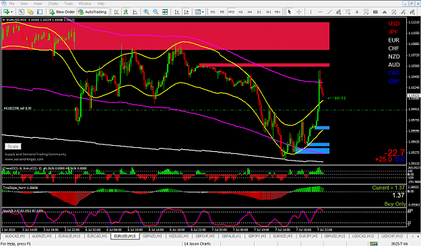The height and width of the screenshot is (246, 421).
Task: Switch to the USDCAD,M15 chart tab
Action: pyautogui.click(x=363, y=236)
